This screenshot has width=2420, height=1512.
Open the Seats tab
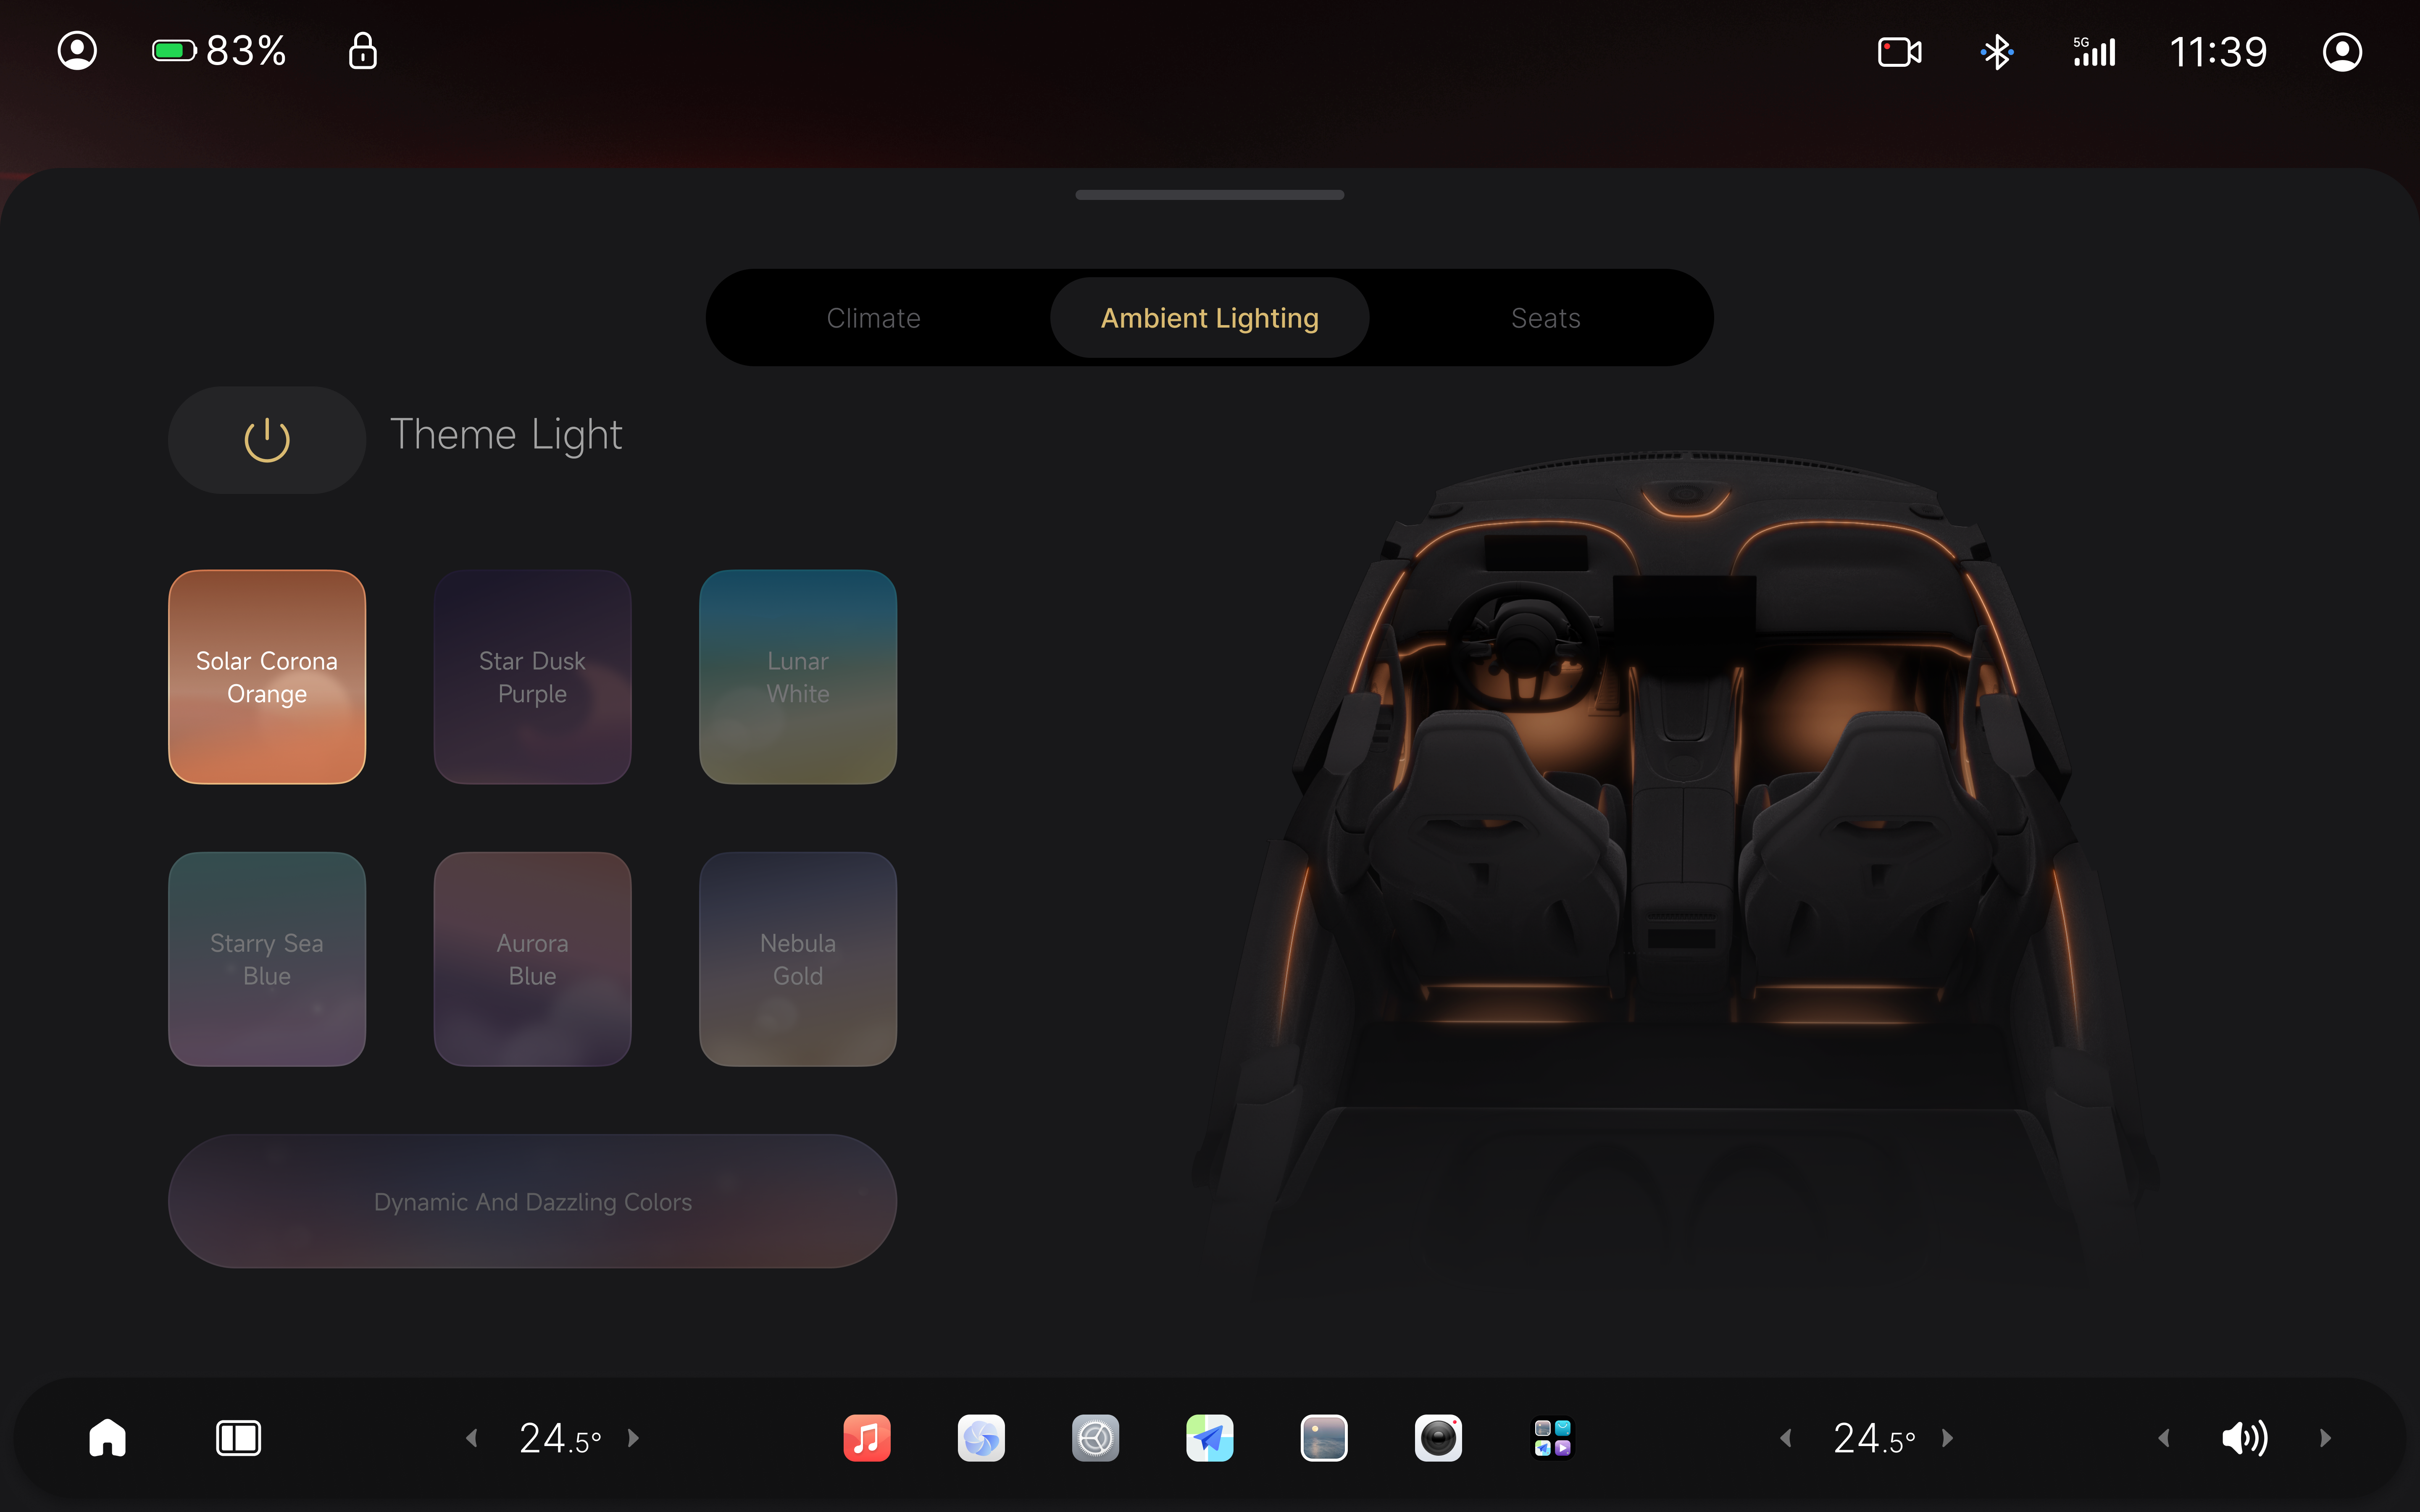click(1546, 318)
